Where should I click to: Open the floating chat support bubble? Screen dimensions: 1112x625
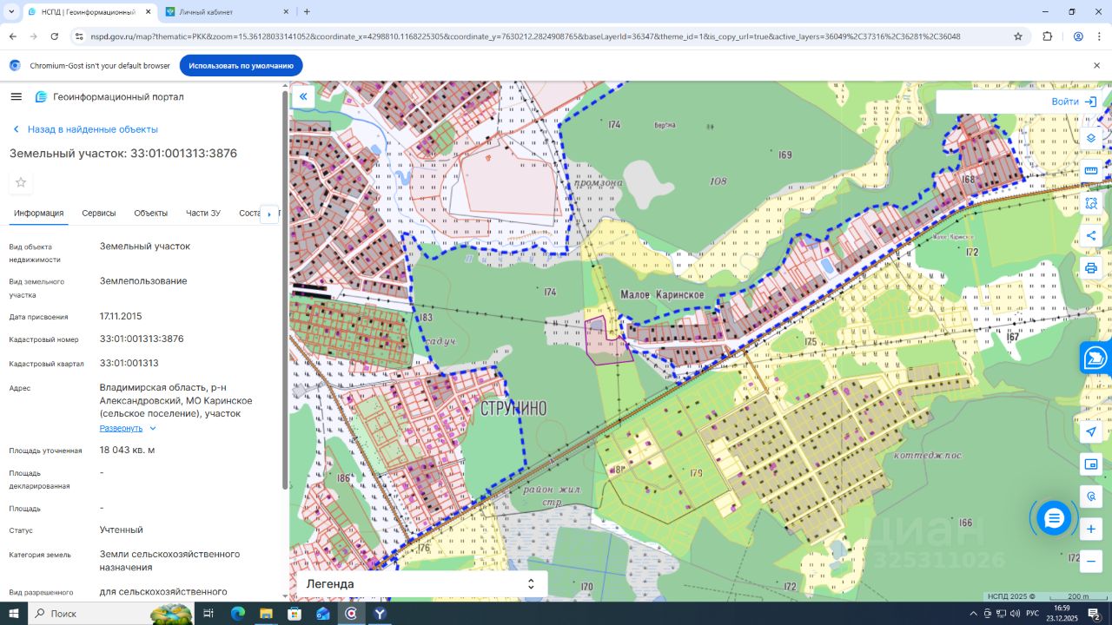1054,518
